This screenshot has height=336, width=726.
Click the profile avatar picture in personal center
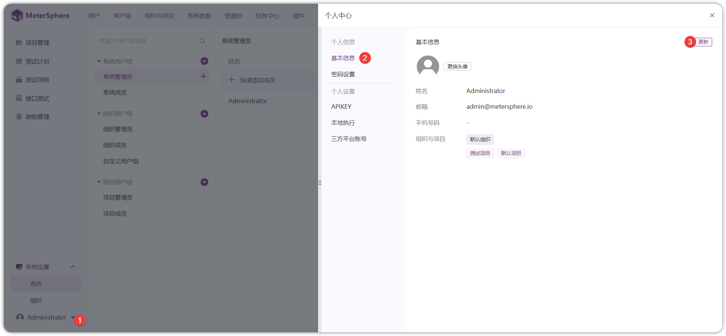[x=428, y=67]
